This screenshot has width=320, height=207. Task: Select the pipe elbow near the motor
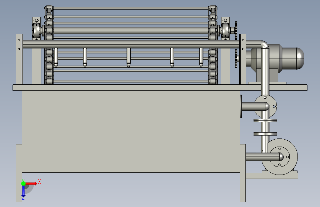pos(265,45)
